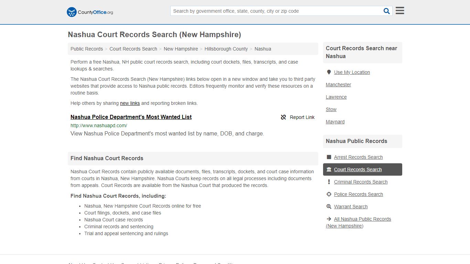This screenshot has width=470, height=264.
Task: Click the most wanted list description text
Action: (167, 134)
